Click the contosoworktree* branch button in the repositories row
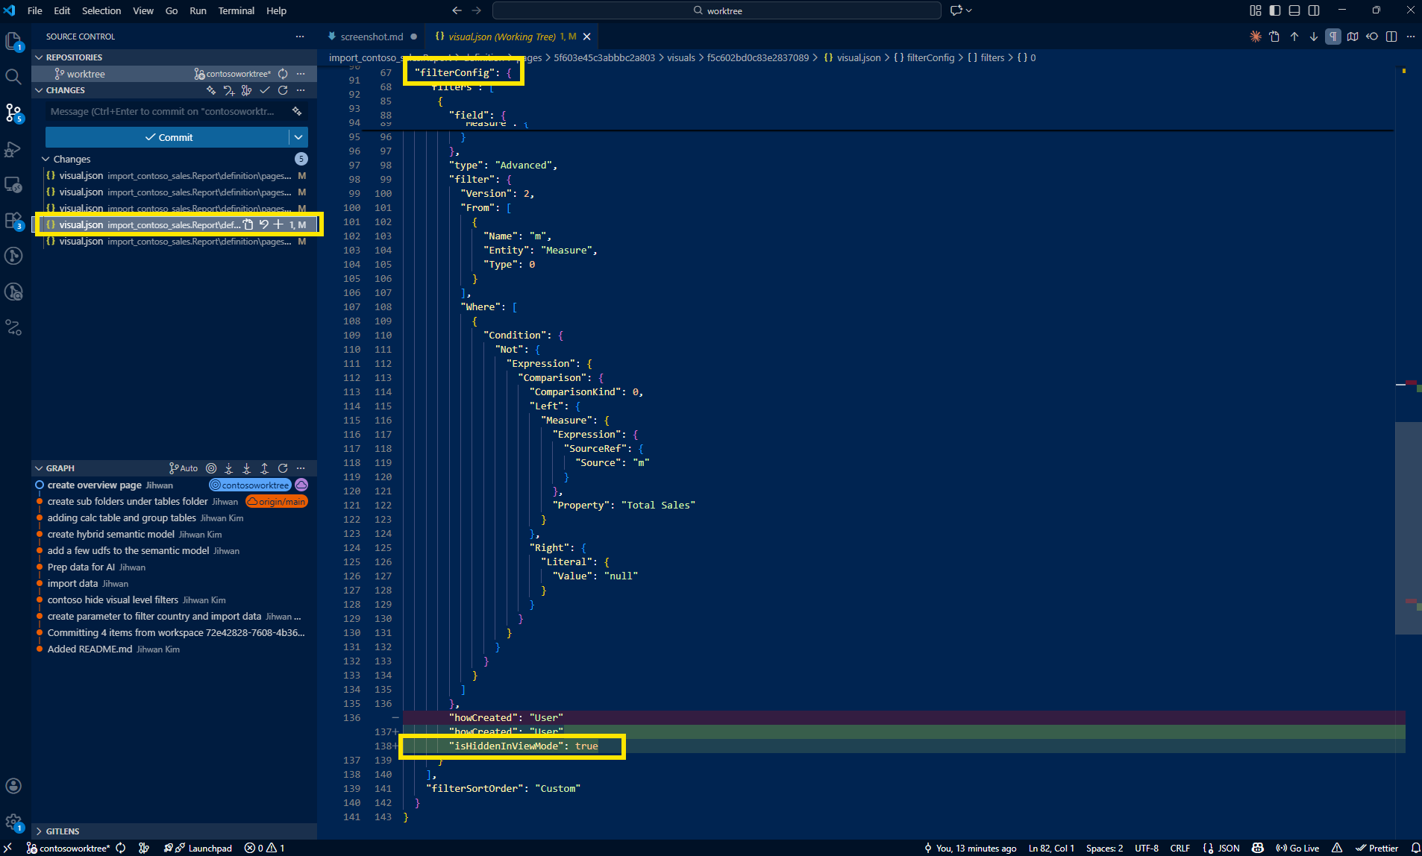The width and height of the screenshot is (1422, 856). 233,74
